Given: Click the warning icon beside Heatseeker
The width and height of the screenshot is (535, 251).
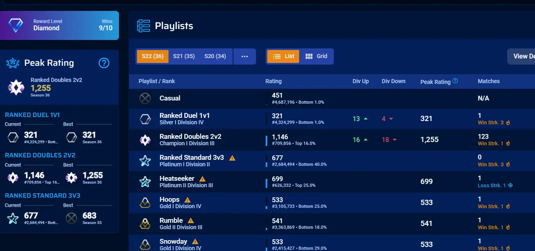Looking at the screenshot, I should 202,179.
